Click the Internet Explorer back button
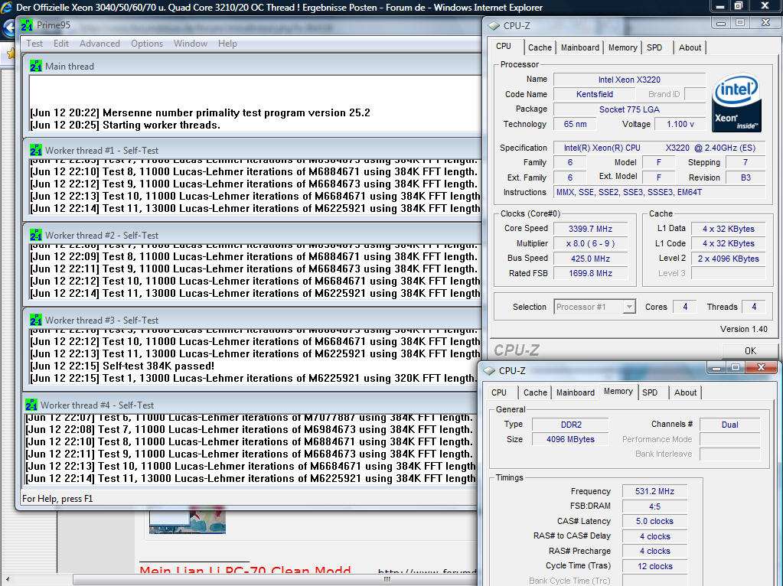This screenshot has width=783, height=586. tap(8, 28)
